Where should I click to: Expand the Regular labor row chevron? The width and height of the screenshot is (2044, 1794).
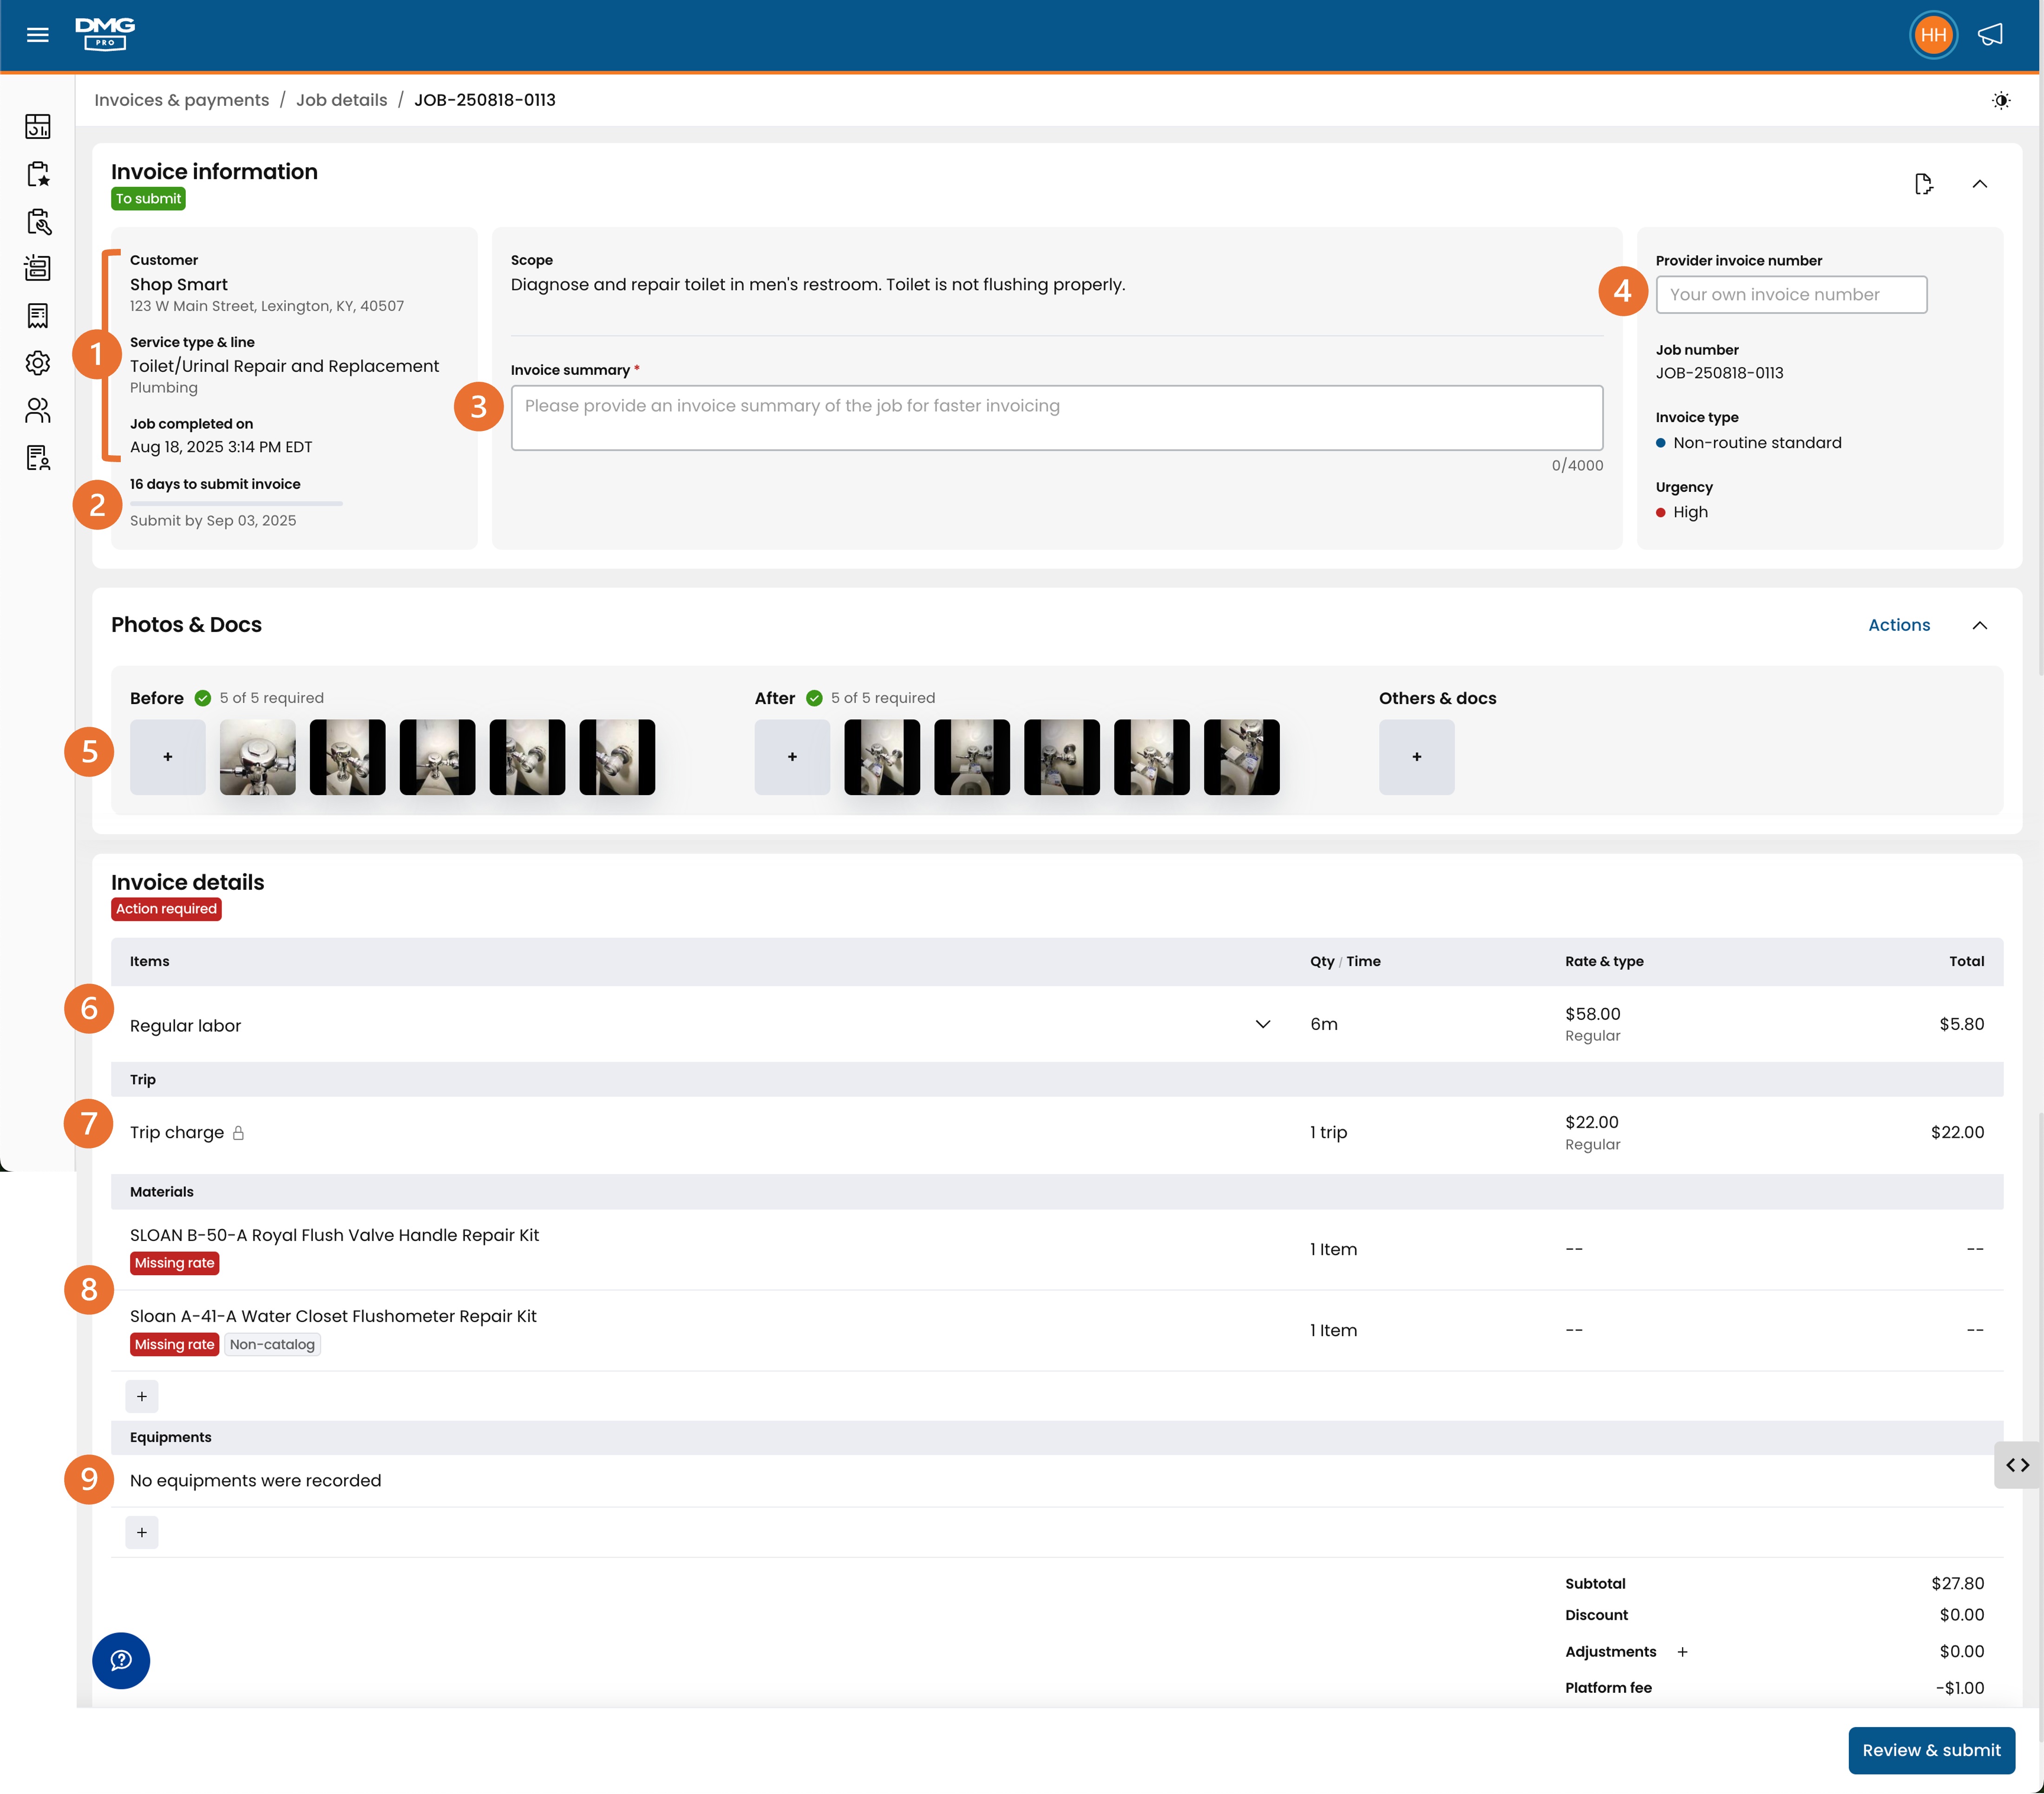click(1262, 1024)
